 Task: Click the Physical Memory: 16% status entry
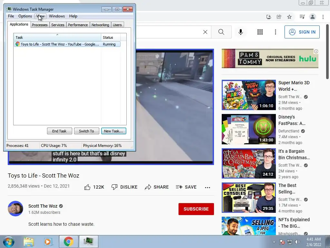click(102, 146)
